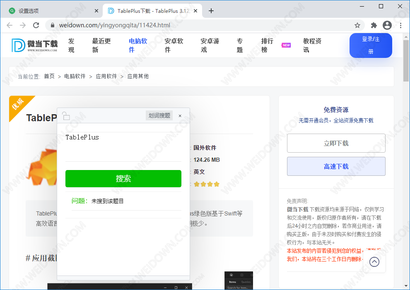Go to 应用其他 in the breadcrumb

138,76
